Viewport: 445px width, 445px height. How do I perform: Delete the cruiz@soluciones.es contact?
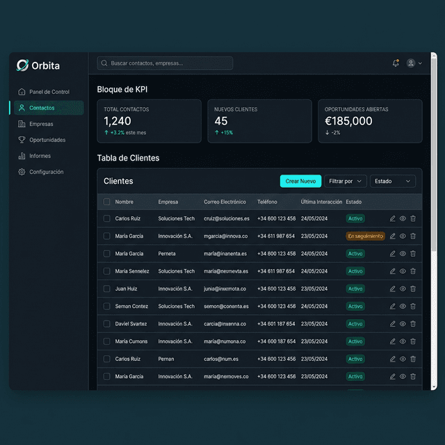point(413,218)
